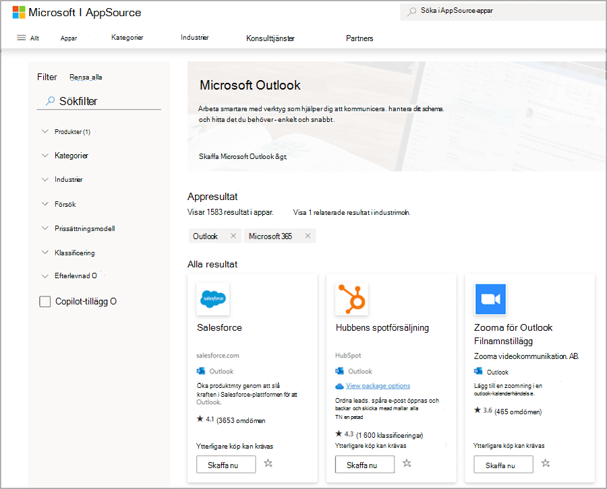The image size is (607, 489).
Task: Click Rensa alla to clear filters
Action: [x=86, y=77]
